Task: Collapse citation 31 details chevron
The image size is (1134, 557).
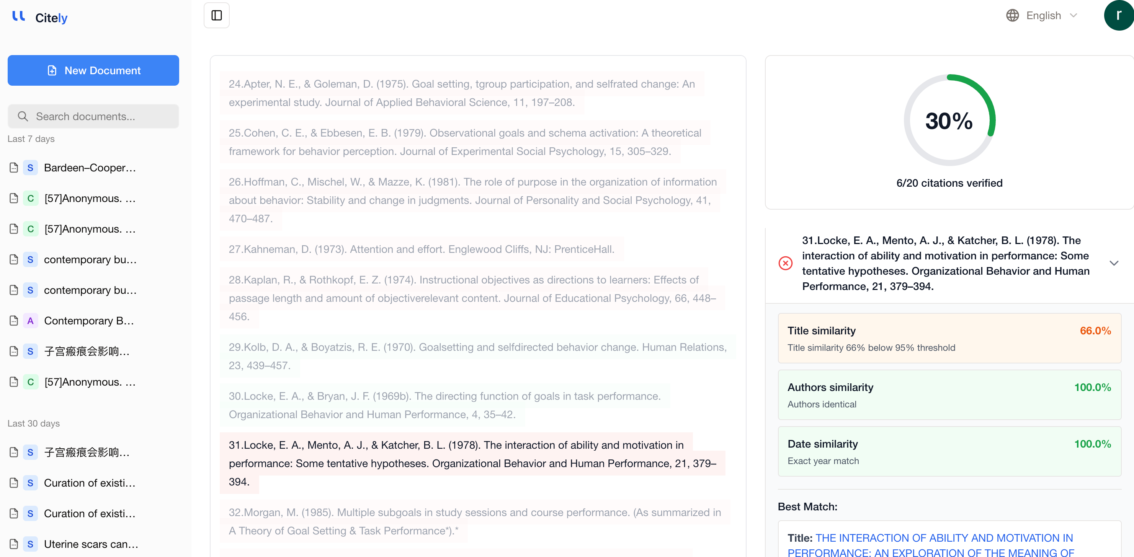Action: [1113, 263]
